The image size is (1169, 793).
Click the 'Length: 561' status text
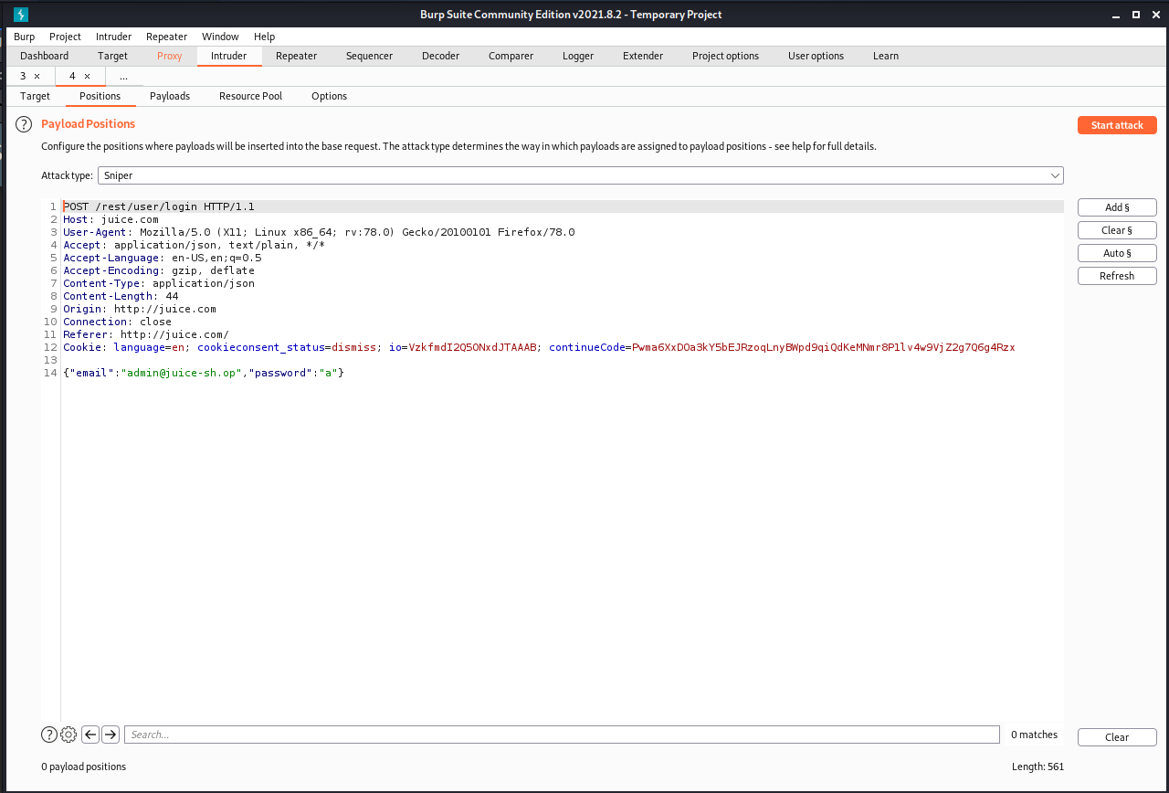coord(1037,767)
